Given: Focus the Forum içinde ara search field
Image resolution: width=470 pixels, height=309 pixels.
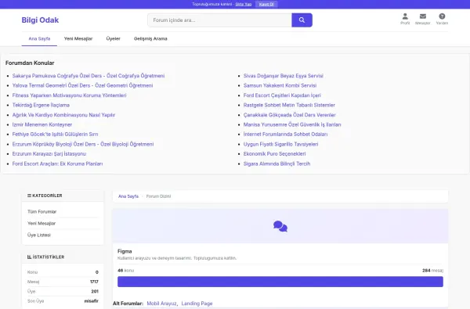Looking at the screenshot, I should pyautogui.click(x=219, y=20).
